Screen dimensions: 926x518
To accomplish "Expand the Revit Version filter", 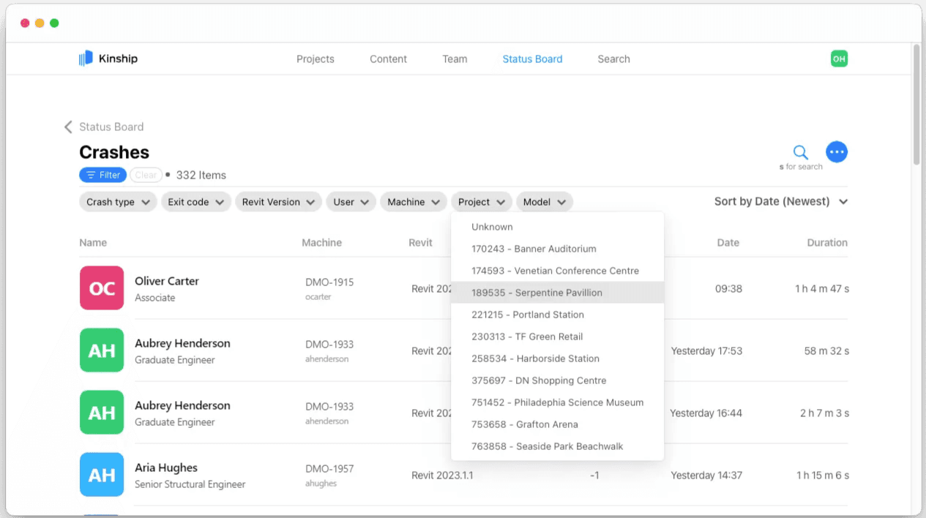I will (278, 202).
